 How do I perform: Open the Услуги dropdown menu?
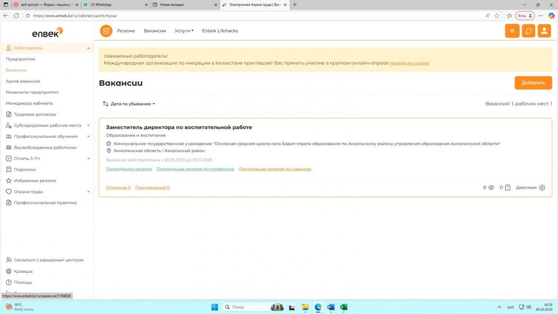click(184, 31)
